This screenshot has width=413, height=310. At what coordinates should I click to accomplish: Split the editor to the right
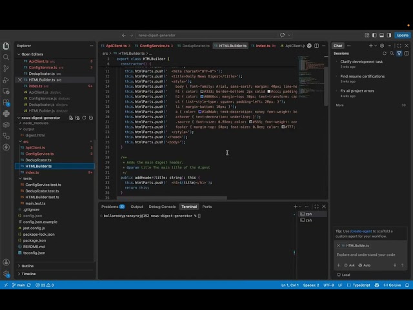click(317, 46)
